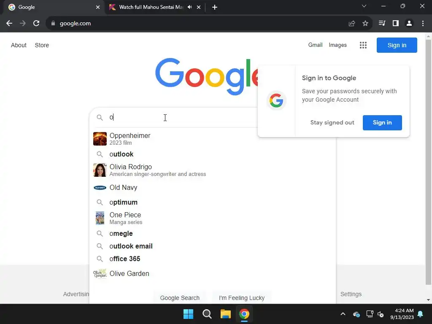Toggle the browser side panel
Screen dimensions: 432x324
[396, 24]
